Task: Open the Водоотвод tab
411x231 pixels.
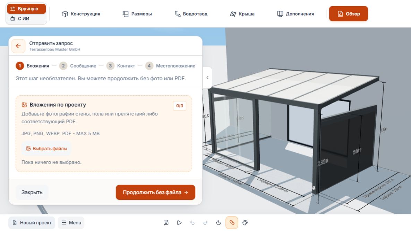Action: 191,14
